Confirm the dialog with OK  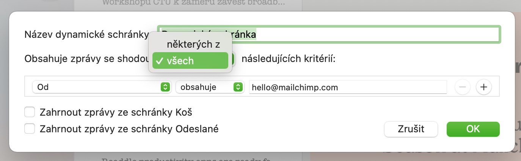(x=473, y=129)
